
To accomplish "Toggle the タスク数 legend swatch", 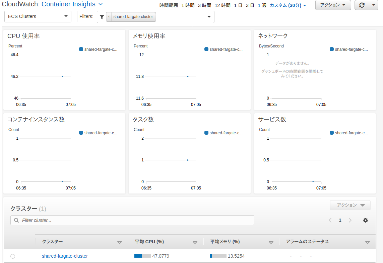I will pos(206,133).
